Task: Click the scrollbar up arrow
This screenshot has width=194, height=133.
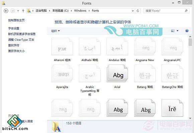Action: pyautogui.click(x=190, y=37)
